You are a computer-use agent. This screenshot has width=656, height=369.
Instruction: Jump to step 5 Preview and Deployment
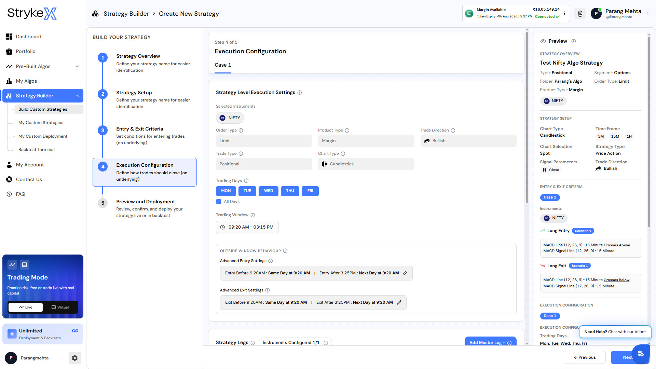click(145, 208)
